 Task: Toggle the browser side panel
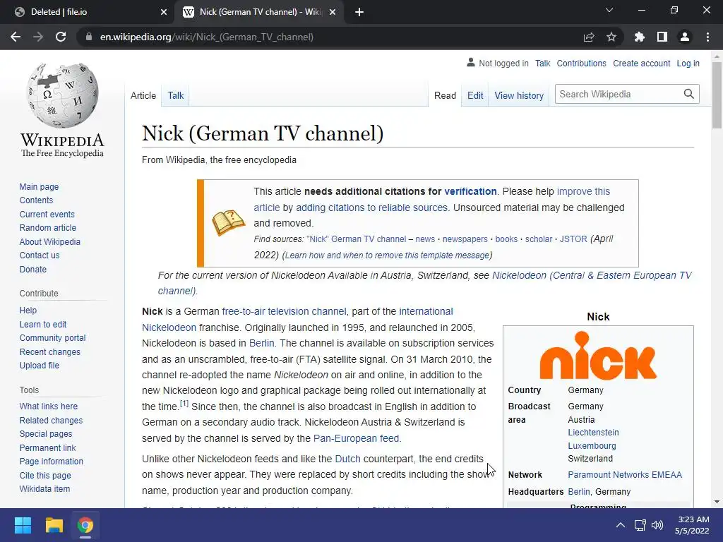[x=662, y=37]
